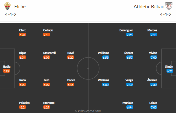
Task: Open the Elche team name link
Action: (20, 6)
